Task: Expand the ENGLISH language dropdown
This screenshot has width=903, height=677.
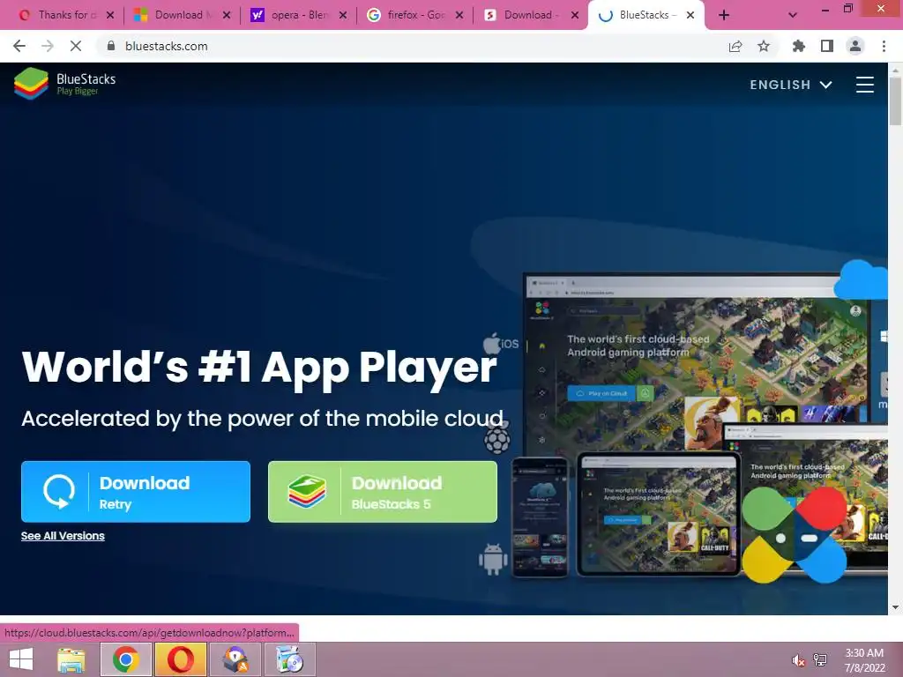Action: tap(791, 85)
